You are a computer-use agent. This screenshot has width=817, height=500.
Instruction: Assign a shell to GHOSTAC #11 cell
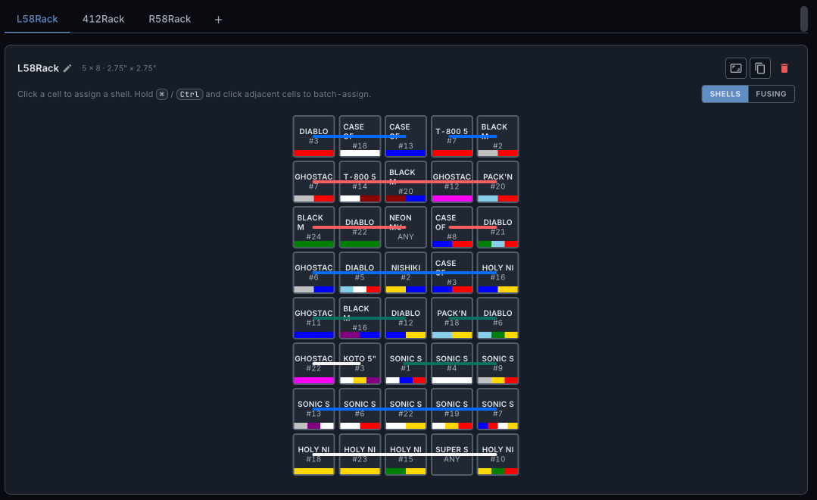point(313,318)
